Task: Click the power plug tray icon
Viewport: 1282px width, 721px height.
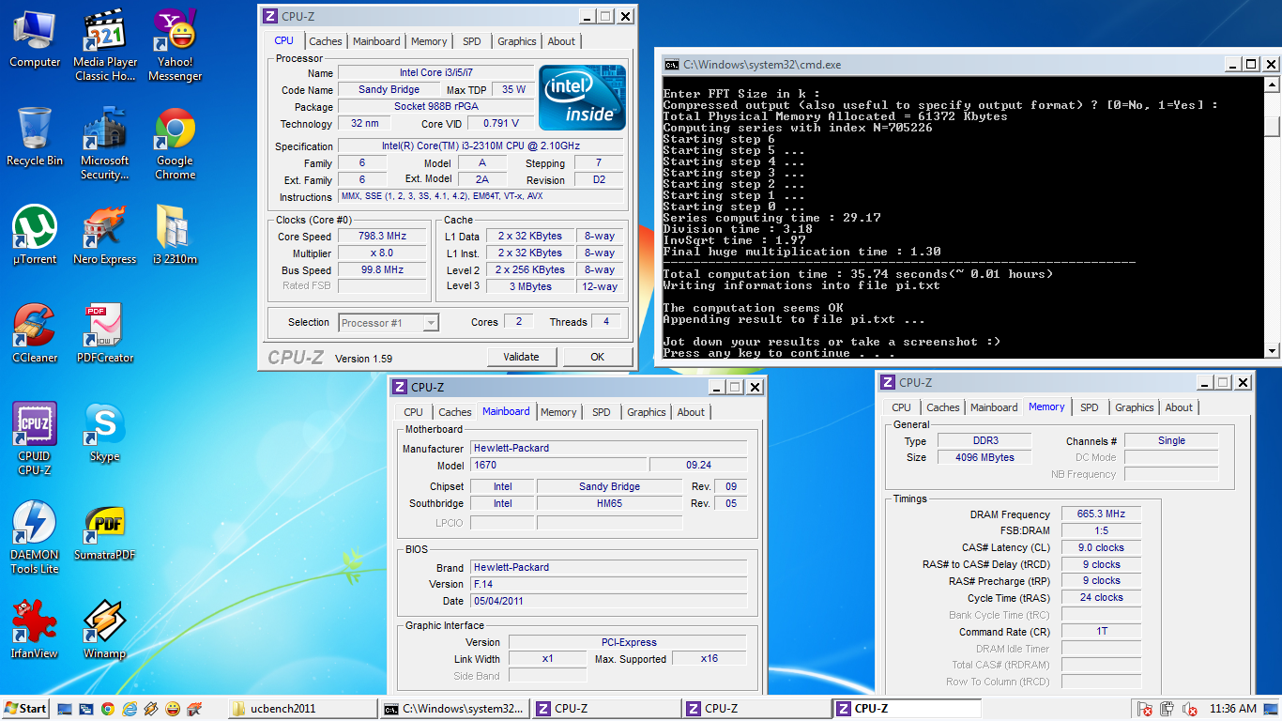Action: [x=1168, y=709]
